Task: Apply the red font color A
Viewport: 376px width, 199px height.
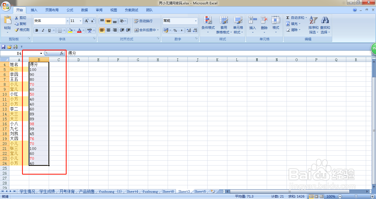Action: (x=79, y=30)
